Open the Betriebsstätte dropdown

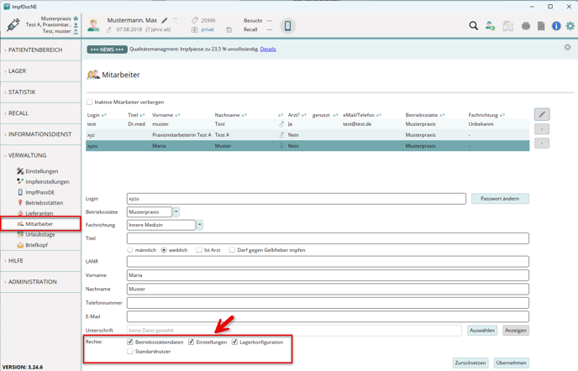[x=176, y=212]
